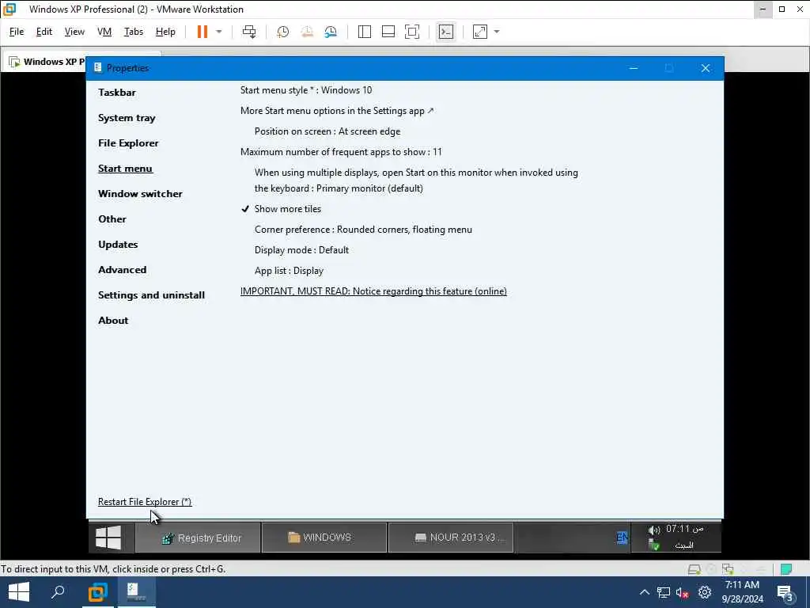Switch to NOUR 2013 v3 taskbar button
810x608 pixels.
pyautogui.click(x=451, y=538)
